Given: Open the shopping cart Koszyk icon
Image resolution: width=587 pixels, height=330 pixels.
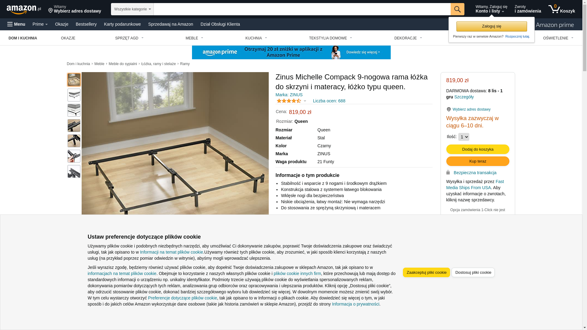Looking at the screenshot, I should [562, 9].
